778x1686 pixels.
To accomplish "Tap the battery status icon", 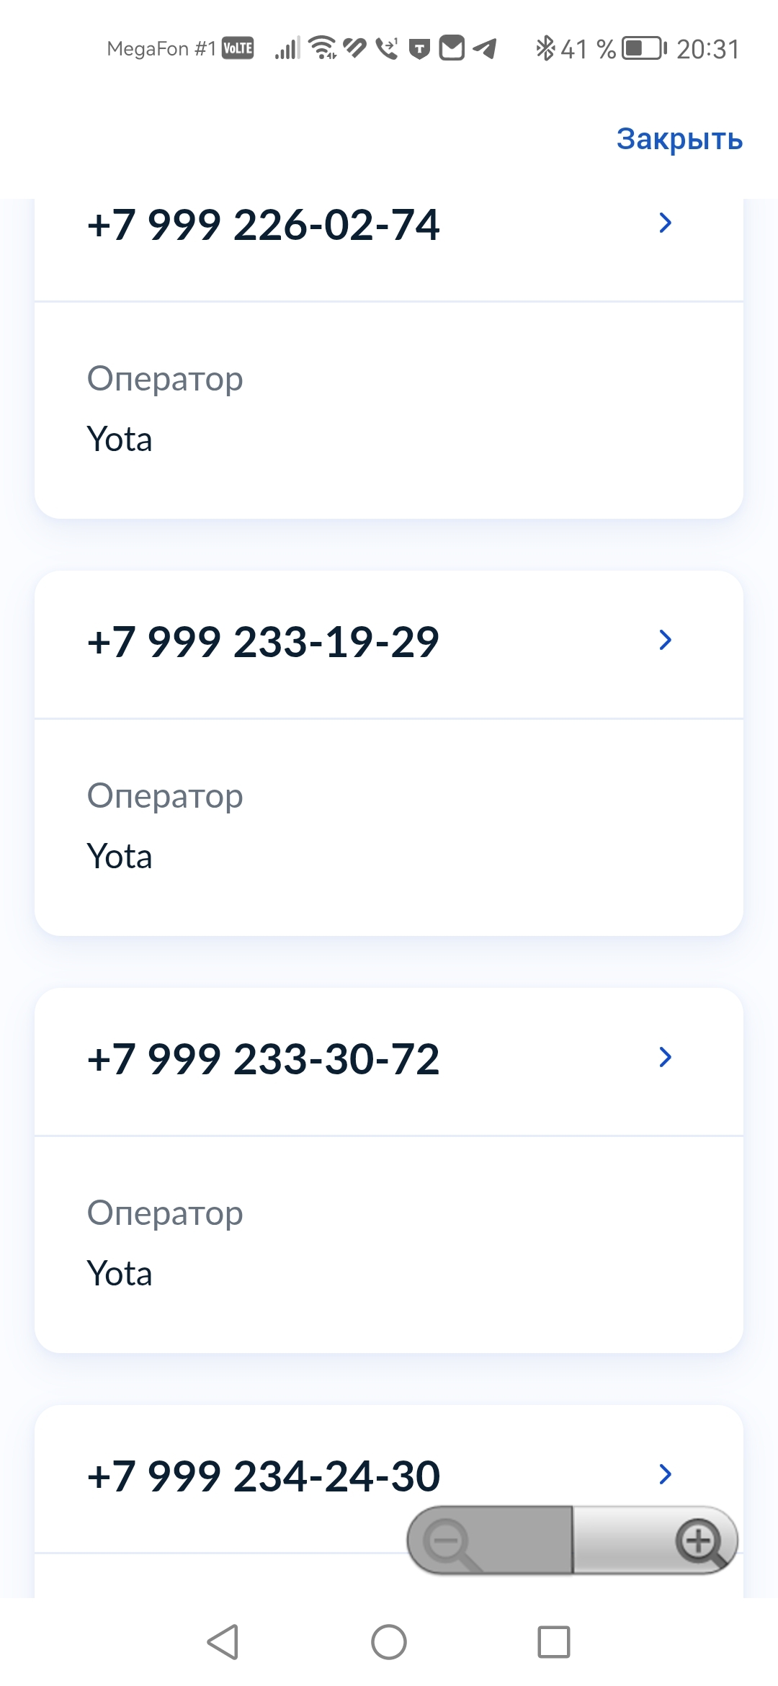I will (x=643, y=48).
